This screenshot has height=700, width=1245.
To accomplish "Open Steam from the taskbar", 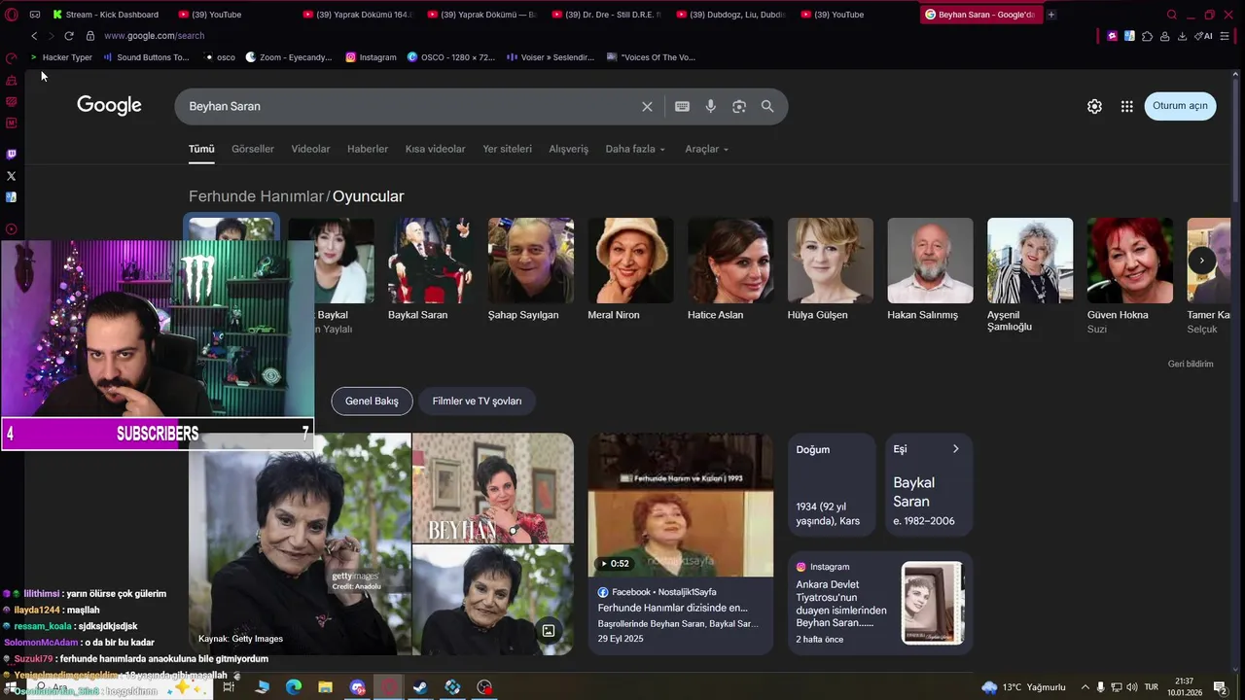I will coord(420,687).
